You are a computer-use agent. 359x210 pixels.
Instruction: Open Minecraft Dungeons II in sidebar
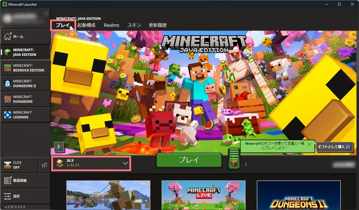[25, 83]
